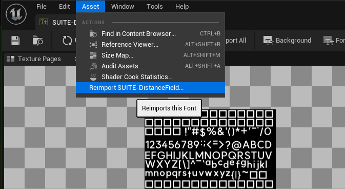Click the Find in Content Browser folder icon
Screen dimensions: 345x189
pos(93,34)
